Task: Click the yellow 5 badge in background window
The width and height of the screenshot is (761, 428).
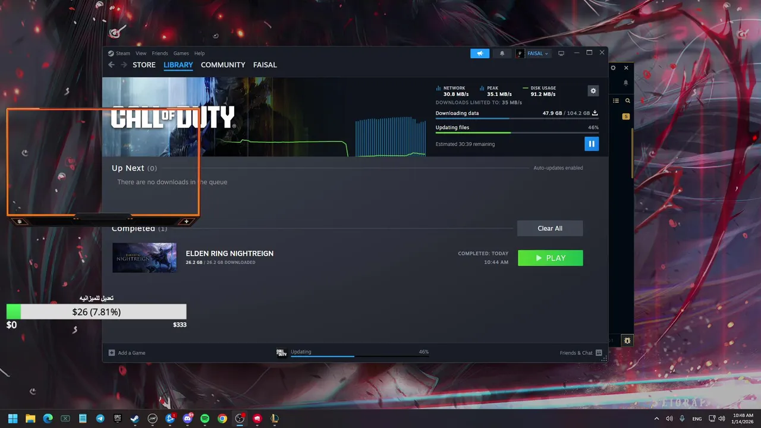Action: (x=626, y=117)
